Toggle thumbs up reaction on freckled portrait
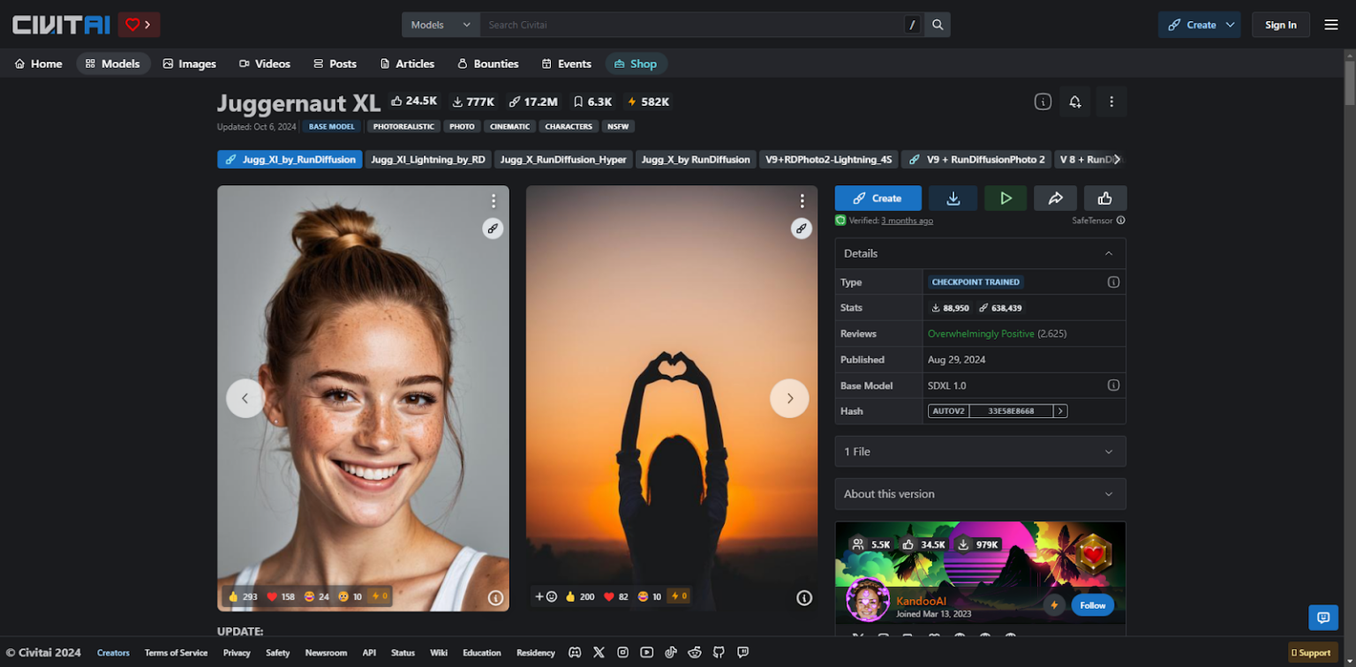Screen dimensions: 1356x667 tap(243, 596)
